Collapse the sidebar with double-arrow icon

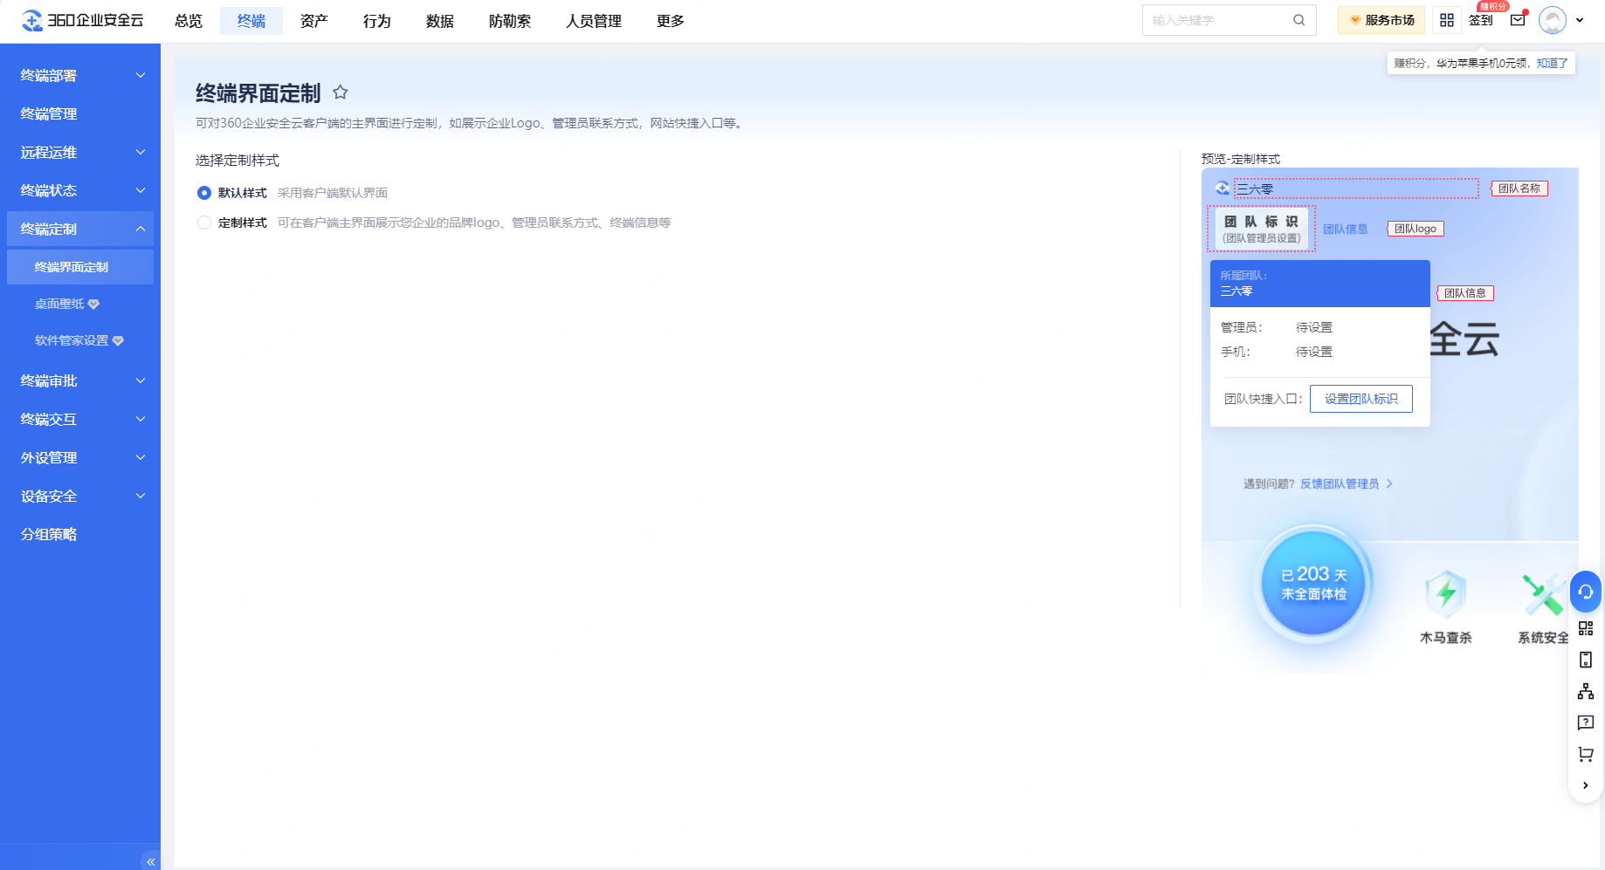[x=150, y=861]
